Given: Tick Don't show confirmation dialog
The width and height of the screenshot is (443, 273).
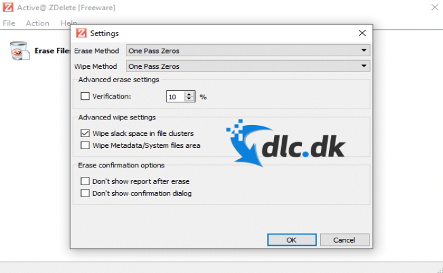Looking at the screenshot, I should (x=85, y=193).
